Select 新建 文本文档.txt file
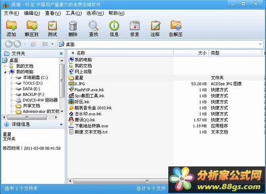The width and height of the screenshot is (266, 194). tap(91, 132)
